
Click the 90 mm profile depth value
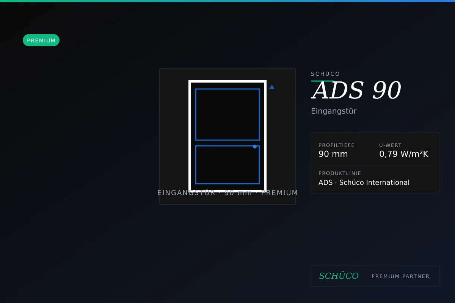pos(333,154)
